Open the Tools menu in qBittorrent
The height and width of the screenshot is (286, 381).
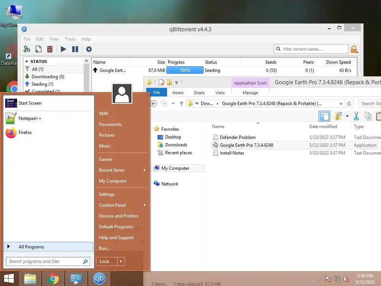70,39
